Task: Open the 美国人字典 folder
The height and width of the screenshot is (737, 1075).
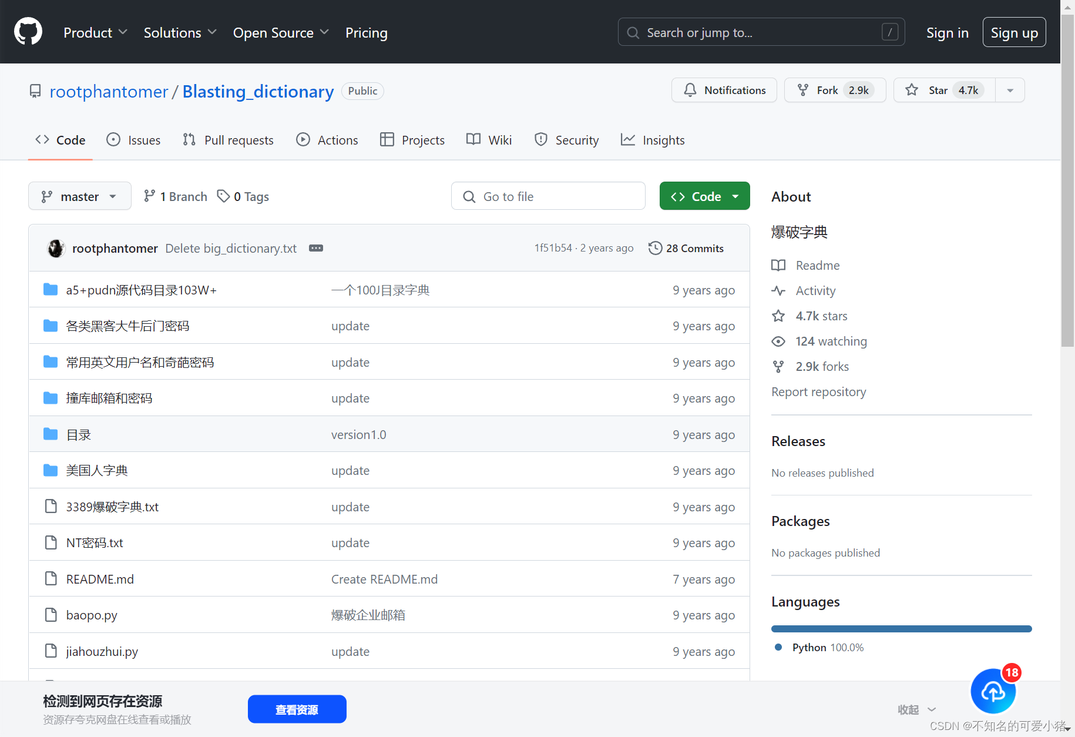Action: pos(97,470)
